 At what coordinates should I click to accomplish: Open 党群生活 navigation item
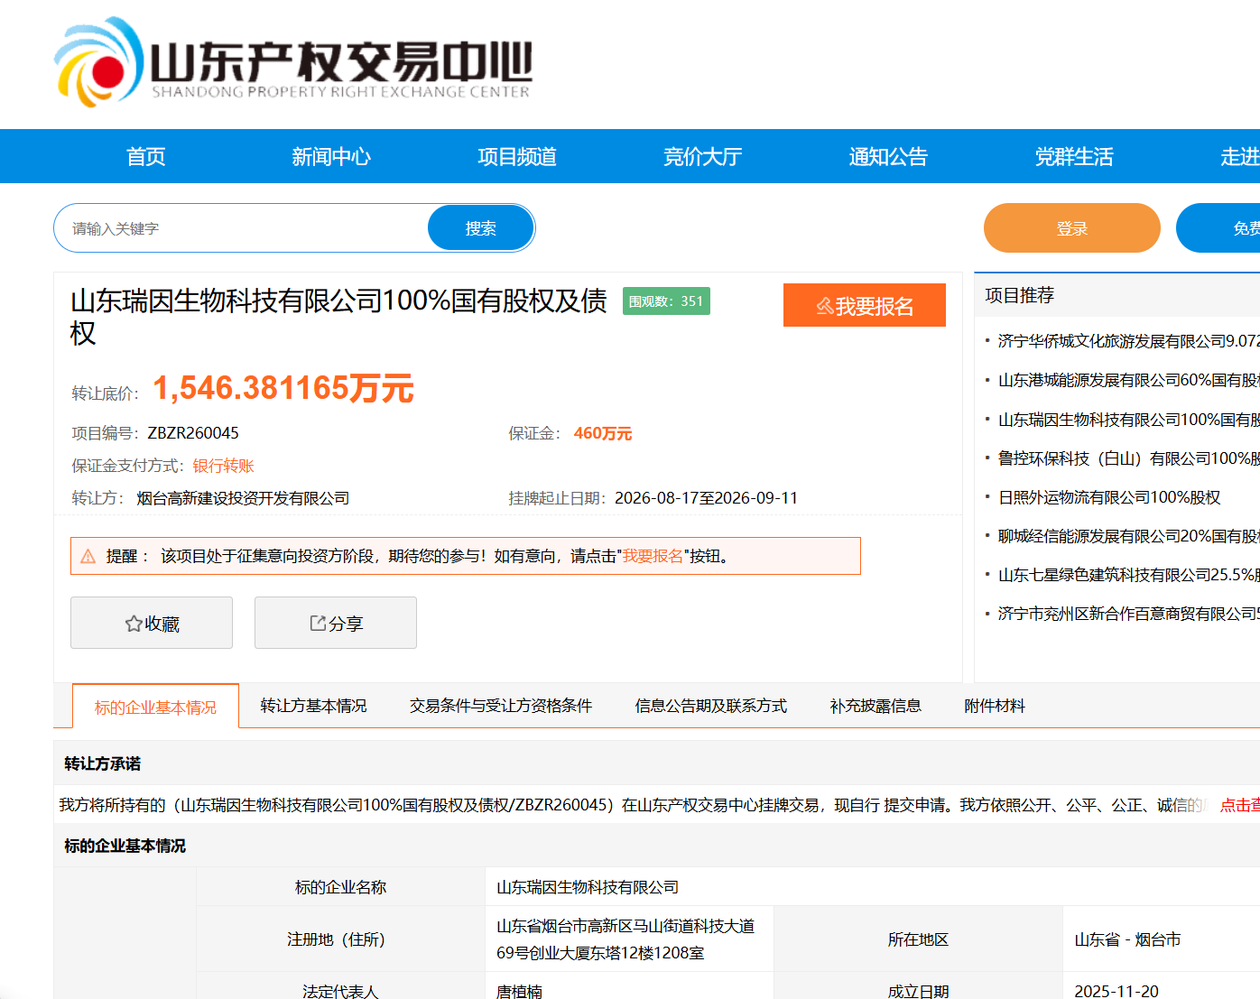pos(1074,157)
